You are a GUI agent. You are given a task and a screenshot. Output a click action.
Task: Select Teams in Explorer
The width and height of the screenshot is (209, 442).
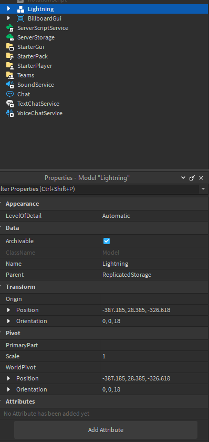tap(26, 75)
